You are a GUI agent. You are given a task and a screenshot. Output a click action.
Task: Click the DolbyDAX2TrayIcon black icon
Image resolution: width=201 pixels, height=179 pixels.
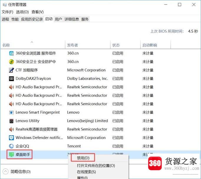(x=11, y=79)
